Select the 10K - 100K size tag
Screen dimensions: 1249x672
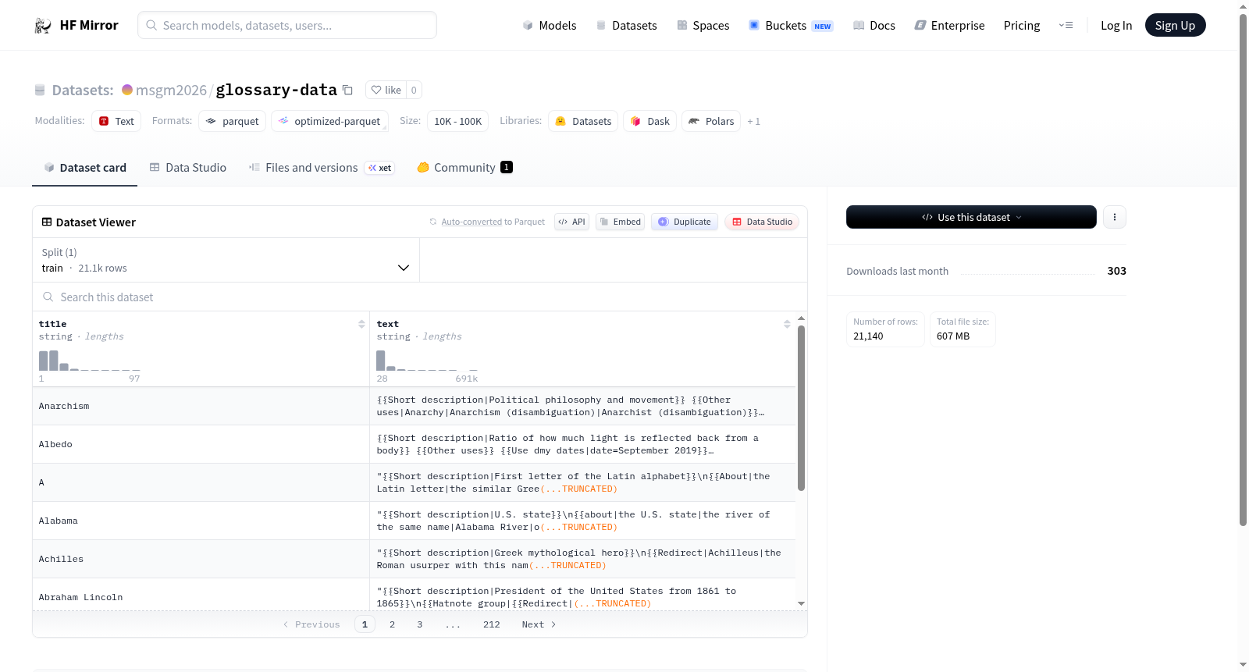(x=457, y=121)
